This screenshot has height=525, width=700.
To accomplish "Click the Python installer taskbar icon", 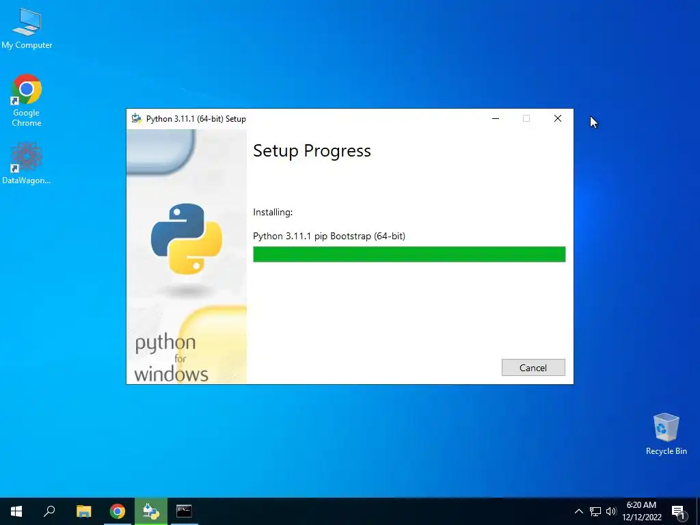I will click(151, 511).
